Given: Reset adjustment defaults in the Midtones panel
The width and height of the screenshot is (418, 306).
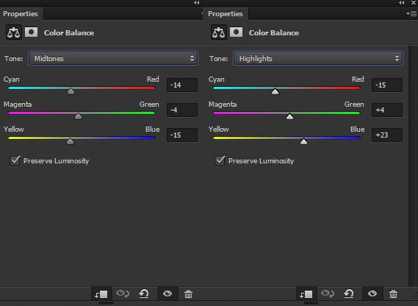Looking at the screenshot, I should (144, 293).
